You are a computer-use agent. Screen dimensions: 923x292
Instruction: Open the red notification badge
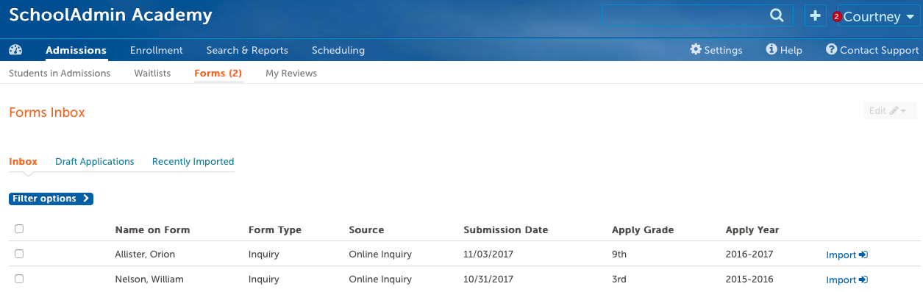pos(836,17)
